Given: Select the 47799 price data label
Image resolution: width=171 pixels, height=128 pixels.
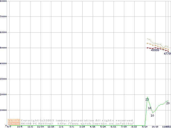Looking at the screenshot, I should pyautogui.click(x=167, y=54).
